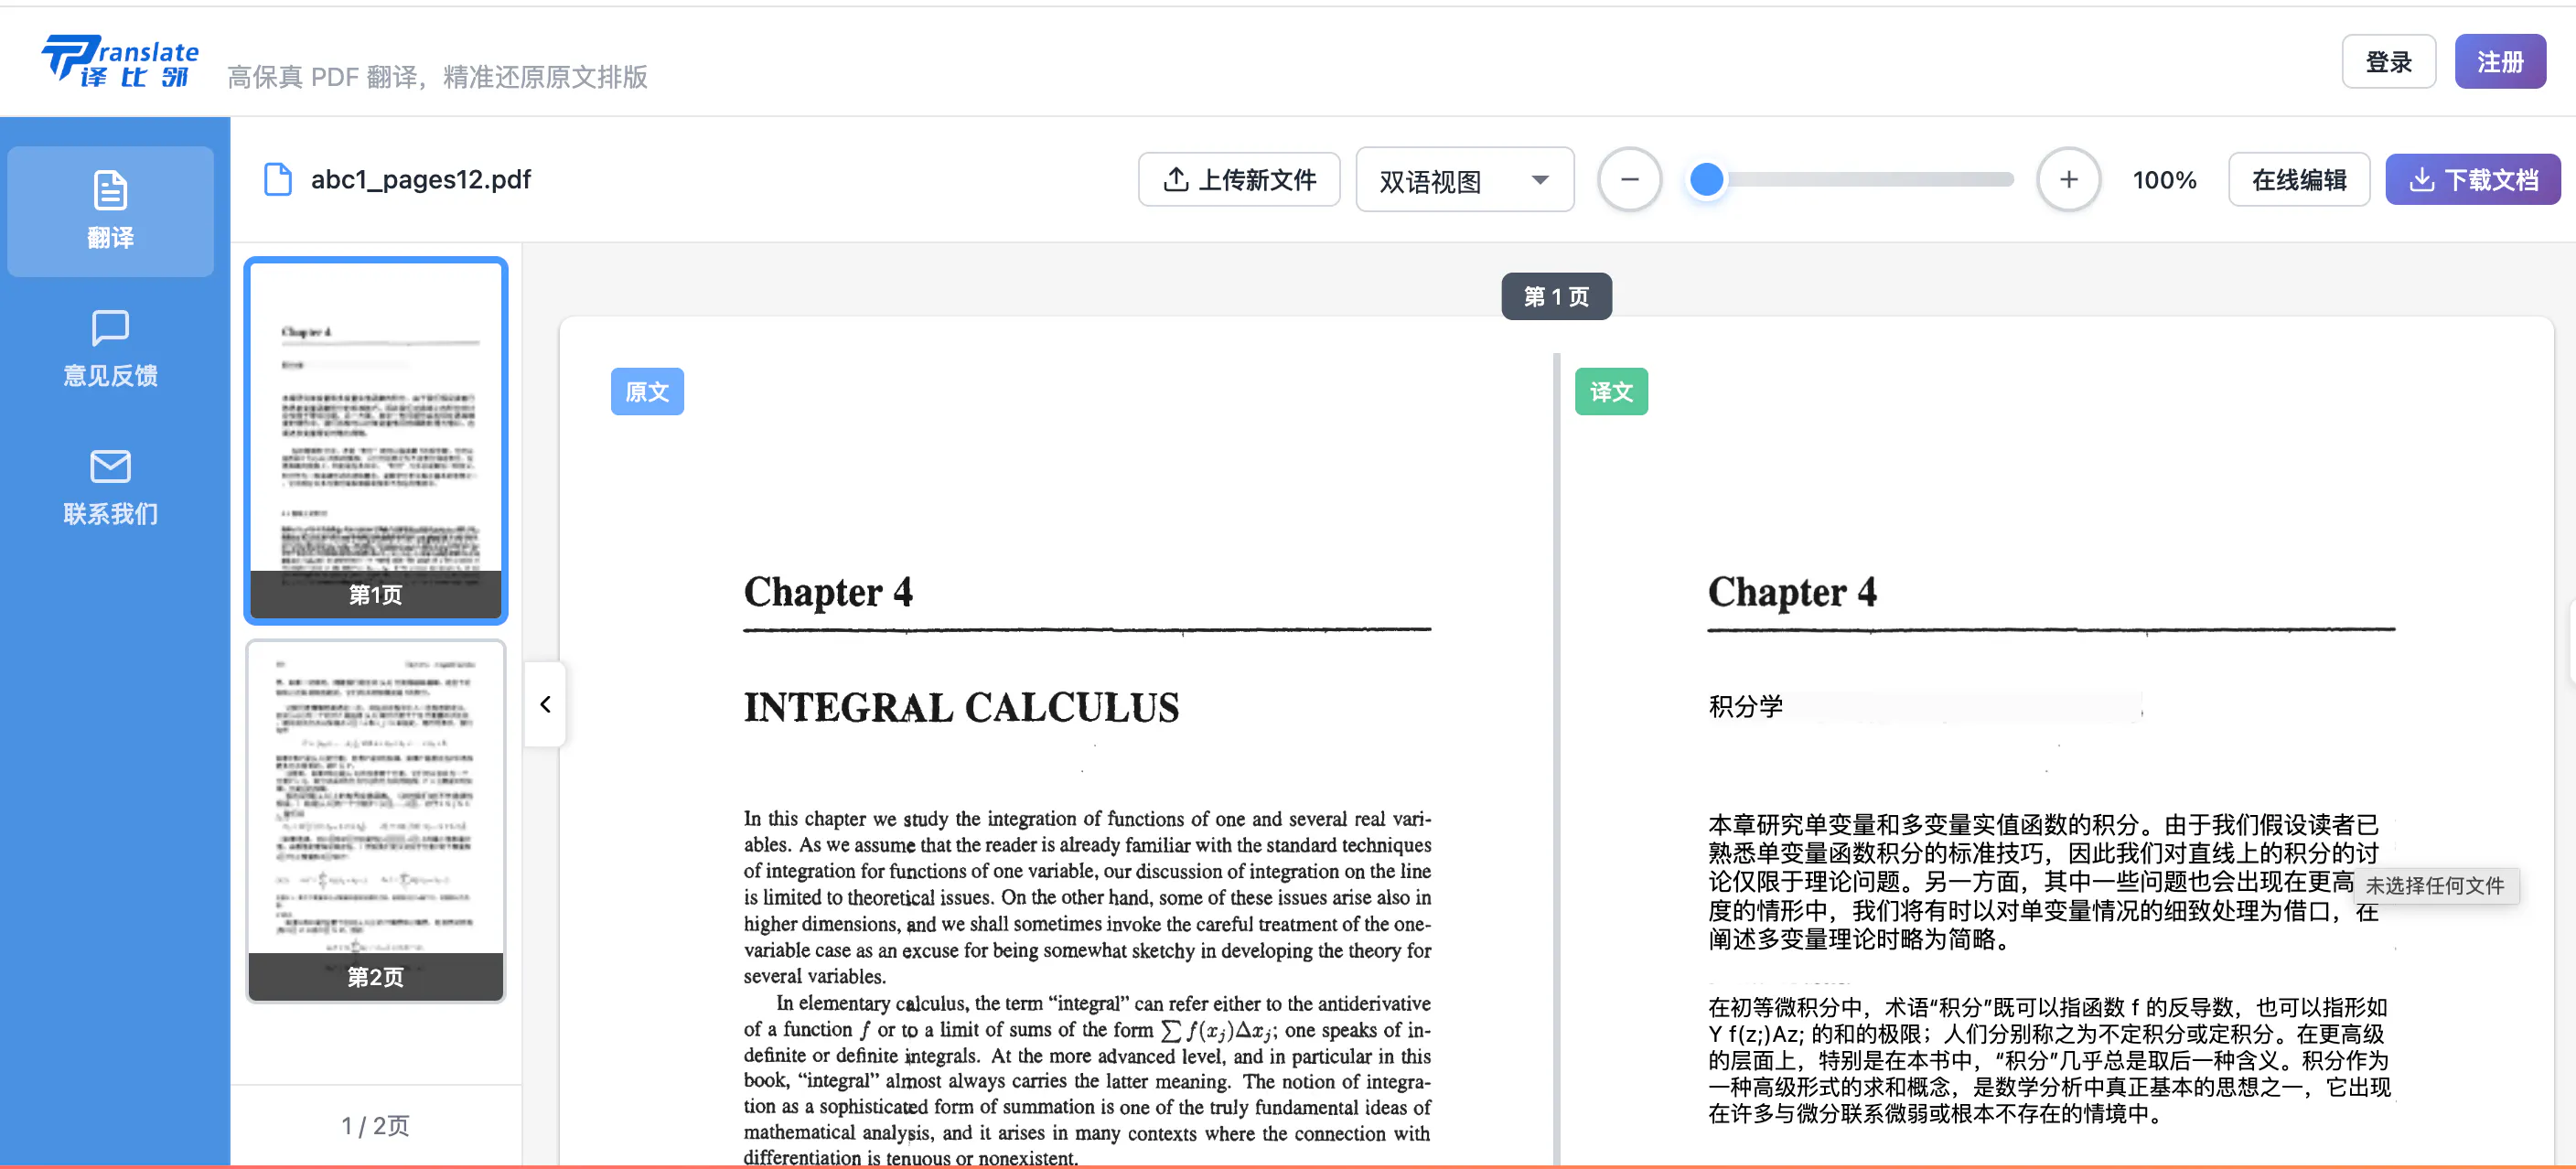Image resolution: width=2576 pixels, height=1169 pixels.
Task: Click the abc1_pages12.pdf file name
Action: [421, 180]
